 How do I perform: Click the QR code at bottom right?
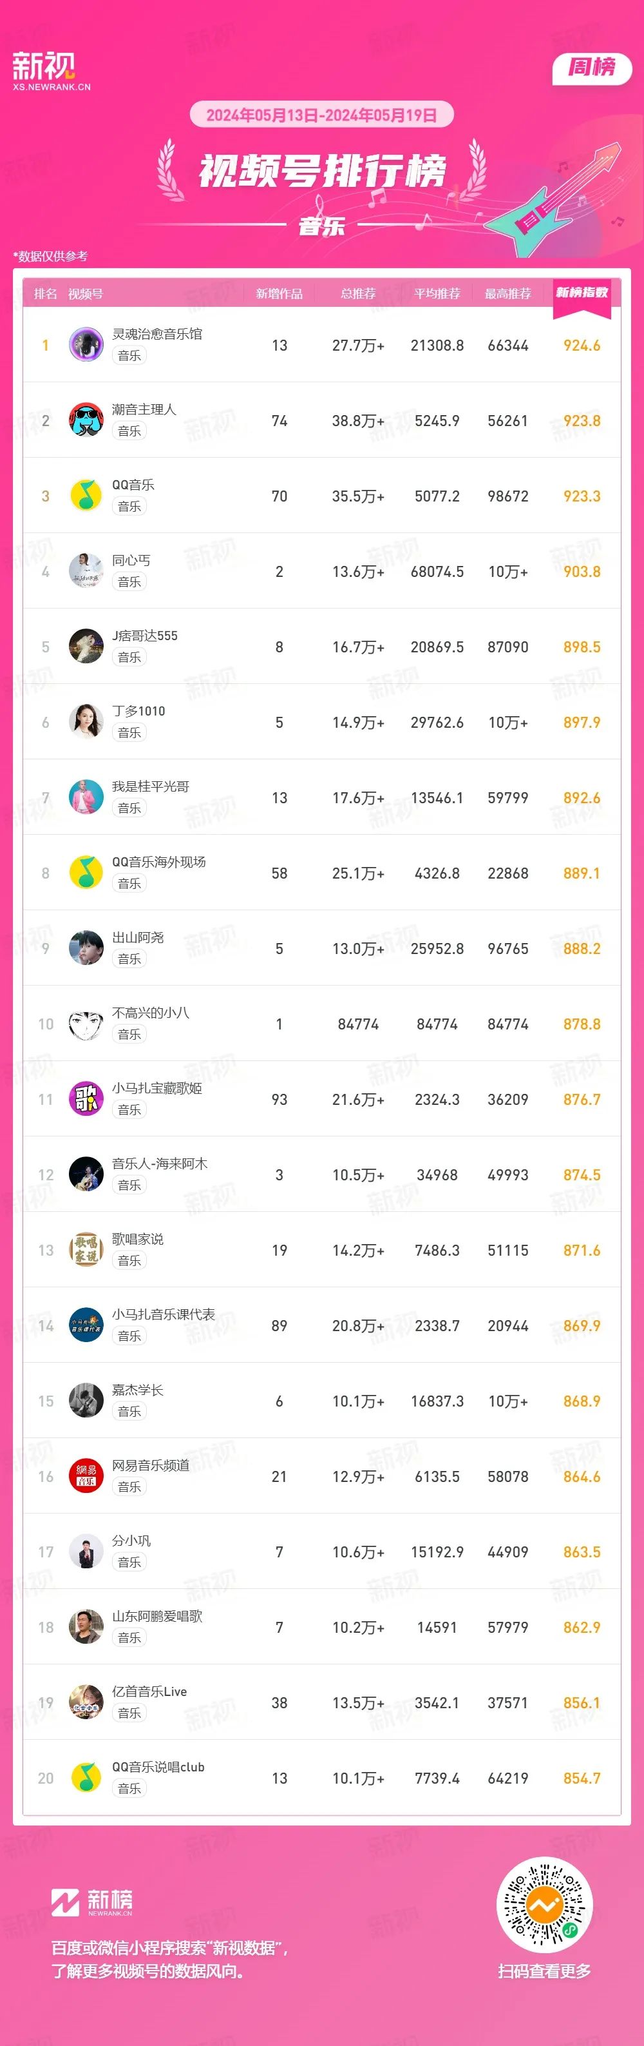pyautogui.click(x=544, y=1905)
